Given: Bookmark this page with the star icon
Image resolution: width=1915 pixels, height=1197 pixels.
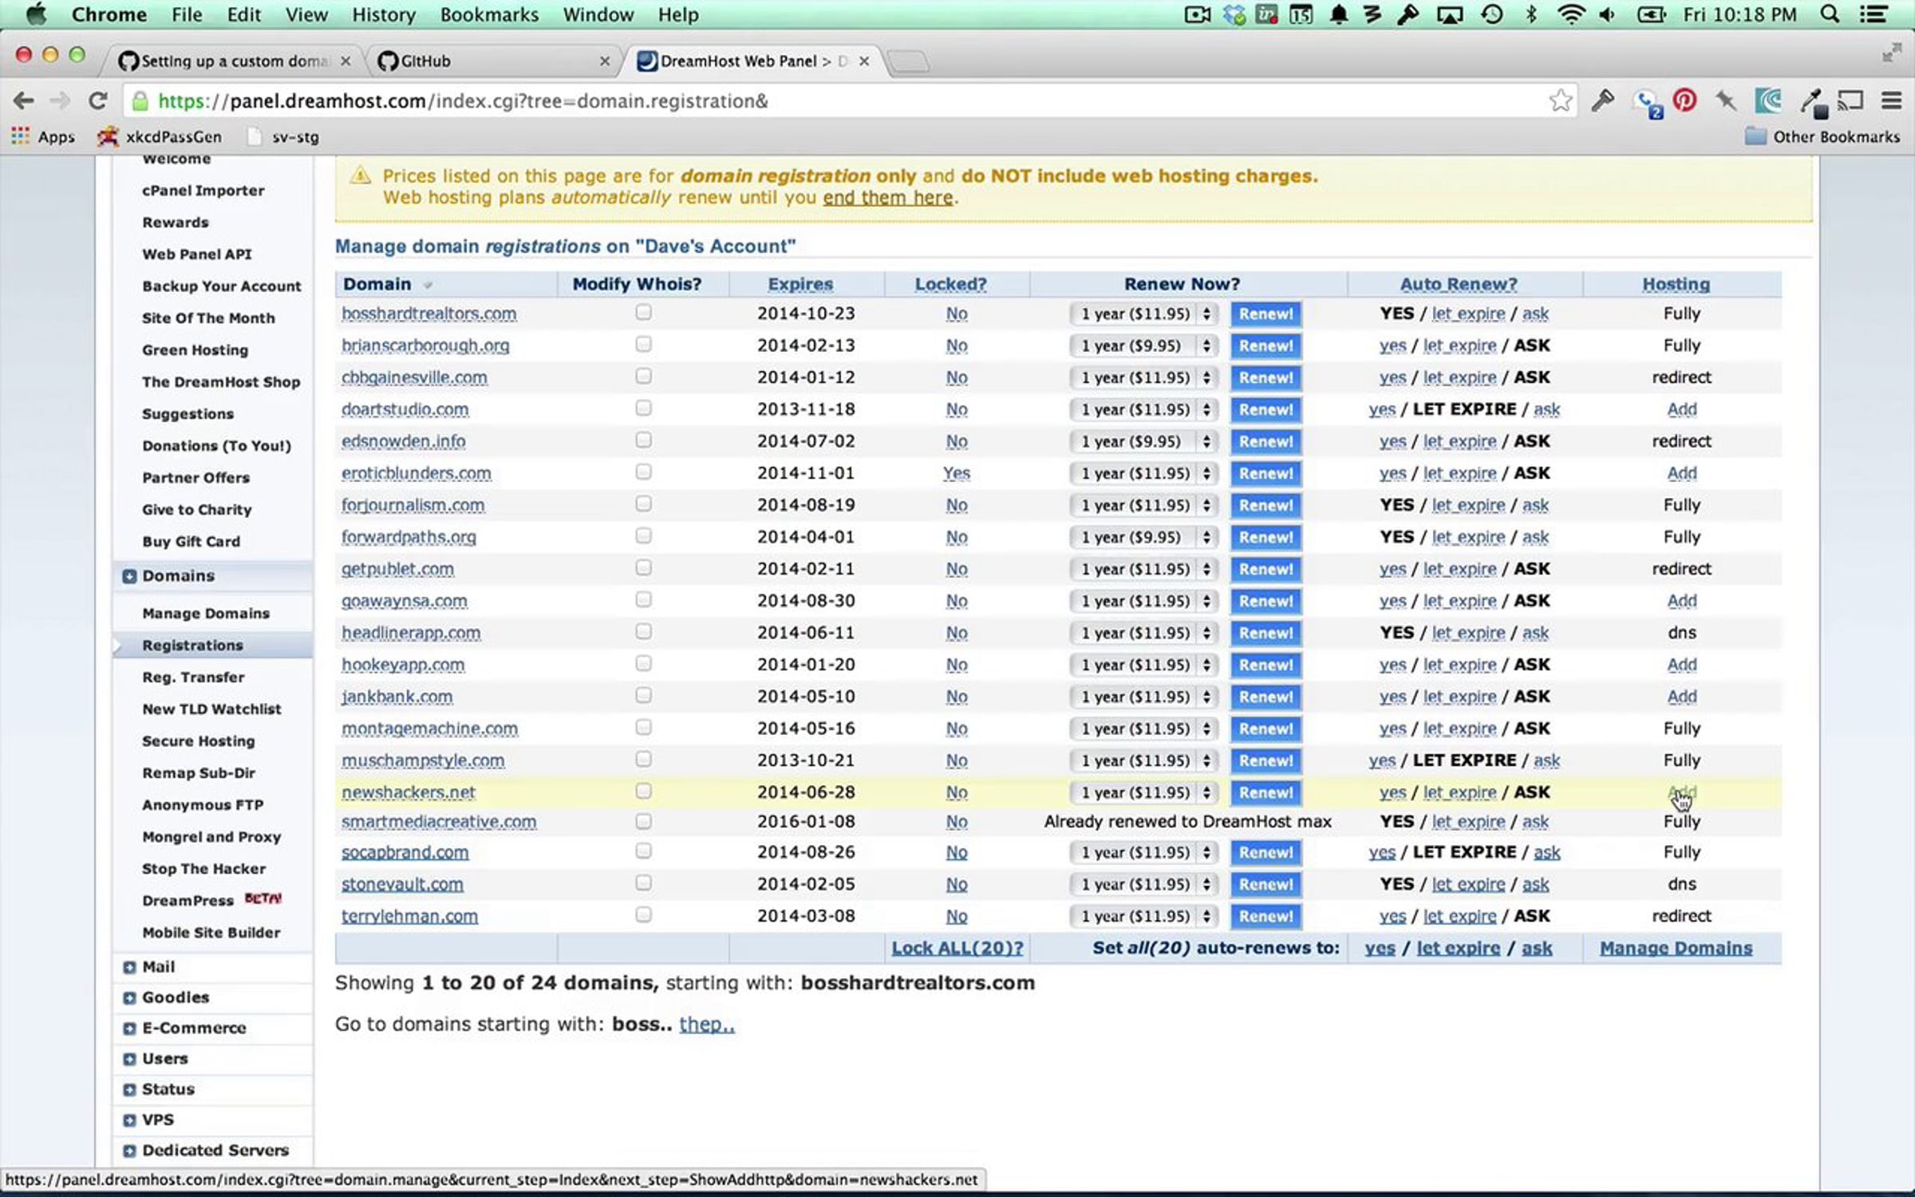Looking at the screenshot, I should pos(1560,101).
